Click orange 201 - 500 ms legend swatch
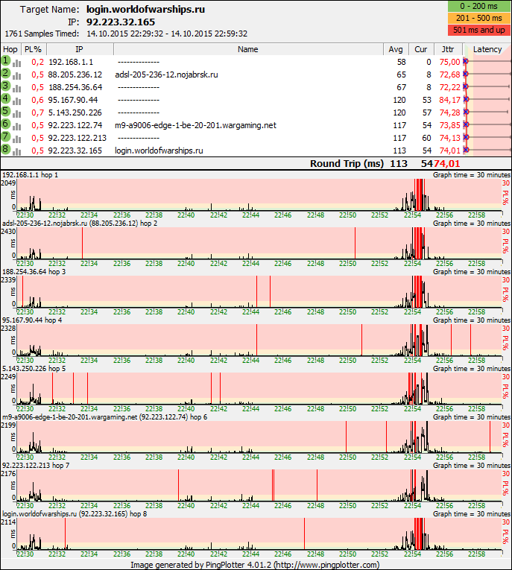 pyautogui.click(x=479, y=18)
